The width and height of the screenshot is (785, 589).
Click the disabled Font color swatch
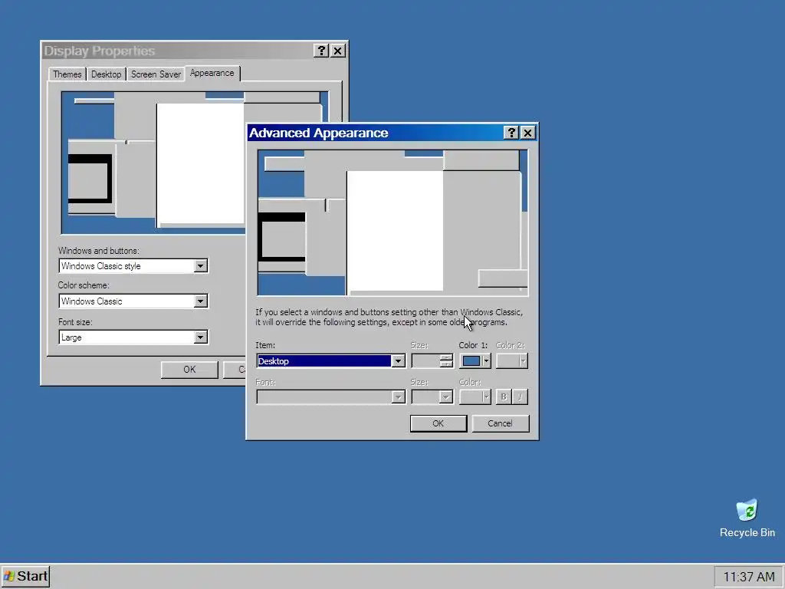coord(475,397)
